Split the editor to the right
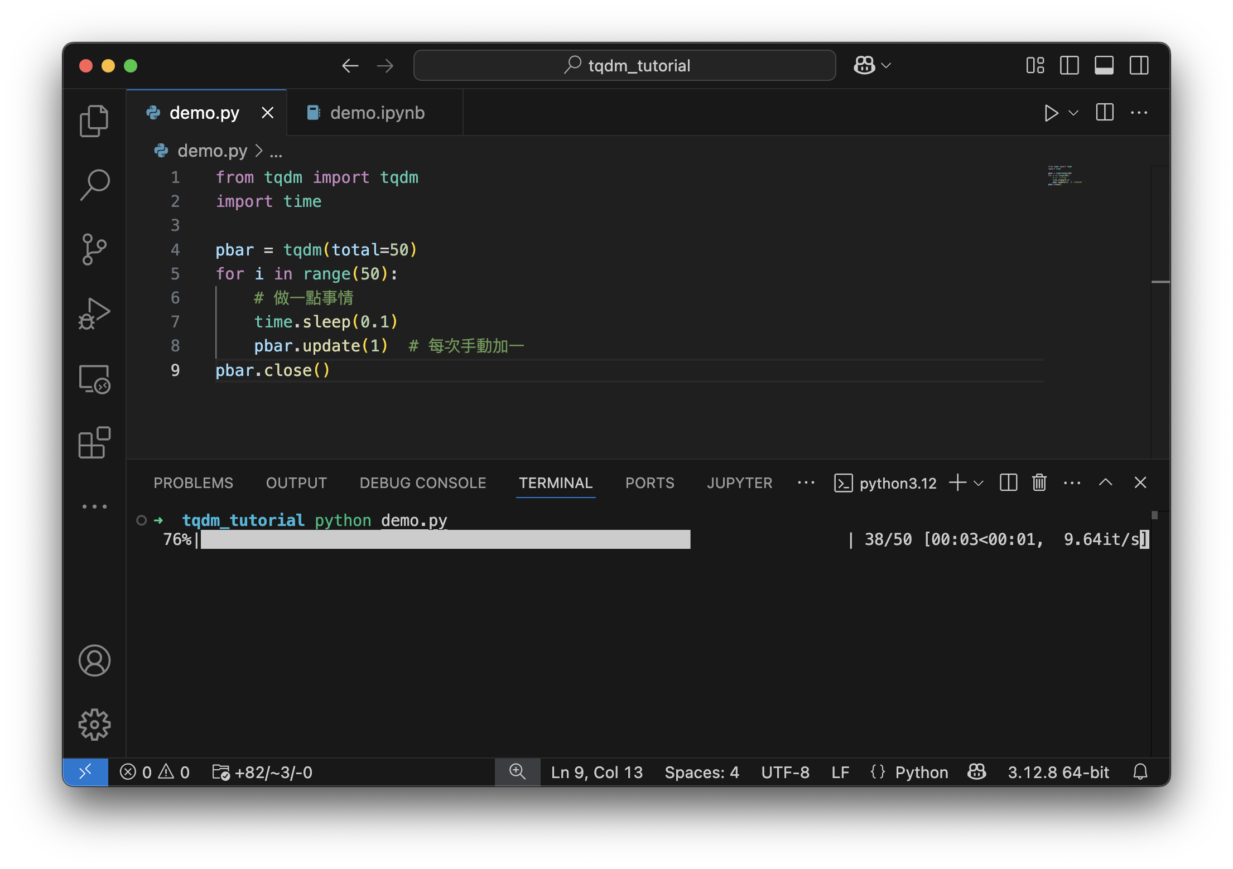 click(x=1105, y=113)
